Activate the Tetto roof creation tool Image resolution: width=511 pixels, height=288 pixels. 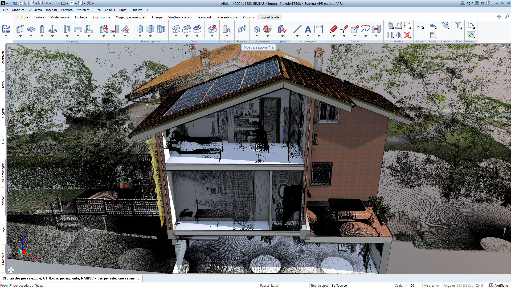coord(176,29)
